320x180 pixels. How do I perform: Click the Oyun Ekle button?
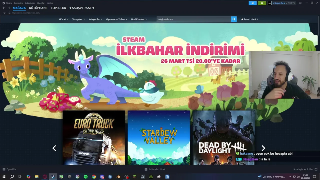click(9, 169)
